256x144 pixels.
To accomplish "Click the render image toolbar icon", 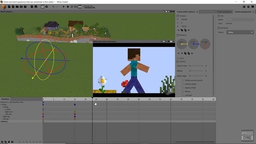I will coord(36,7).
